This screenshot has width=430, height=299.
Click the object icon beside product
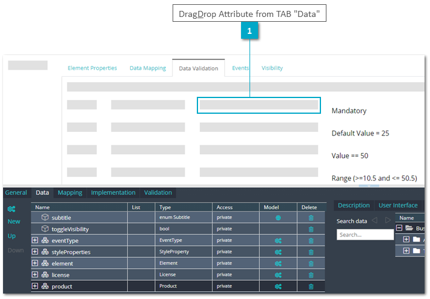click(45, 286)
